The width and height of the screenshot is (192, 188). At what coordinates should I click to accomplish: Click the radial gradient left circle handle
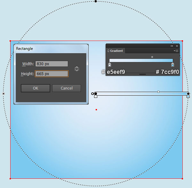click(x=4, y=94)
